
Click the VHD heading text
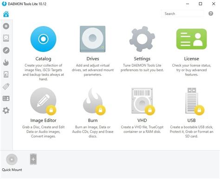[142, 121]
